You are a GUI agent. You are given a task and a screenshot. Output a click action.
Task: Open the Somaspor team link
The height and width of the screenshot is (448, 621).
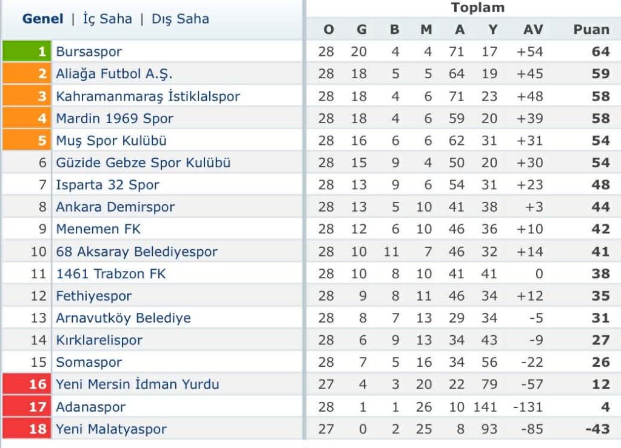[89, 363]
